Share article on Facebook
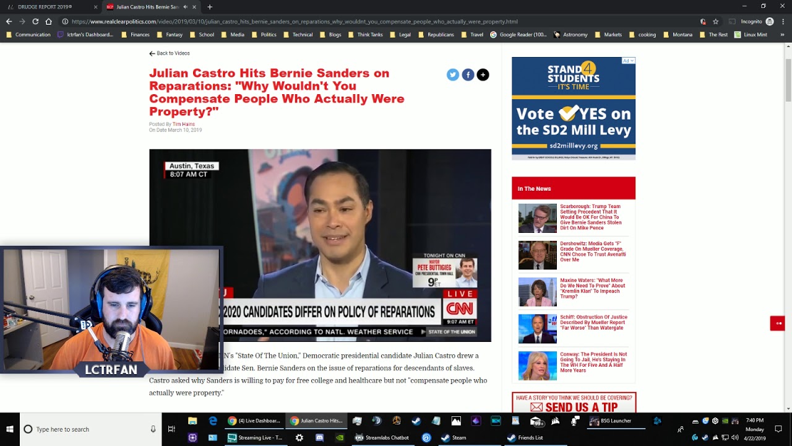The width and height of the screenshot is (792, 446). point(468,75)
